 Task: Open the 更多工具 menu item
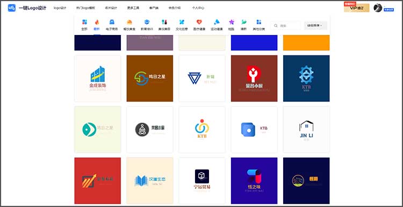pos(133,8)
